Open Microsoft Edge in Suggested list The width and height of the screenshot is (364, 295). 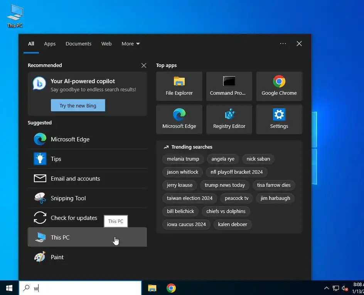(87, 139)
